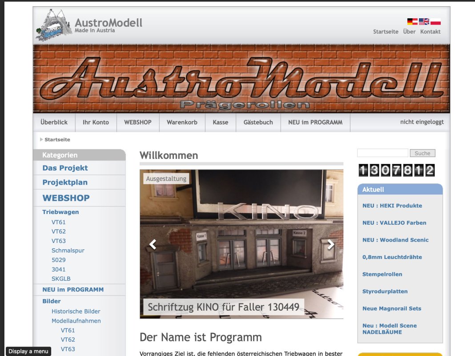
Task: Open the Gästebuch menu item
Action: coord(258,122)
